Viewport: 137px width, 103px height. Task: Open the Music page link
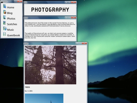10,30
